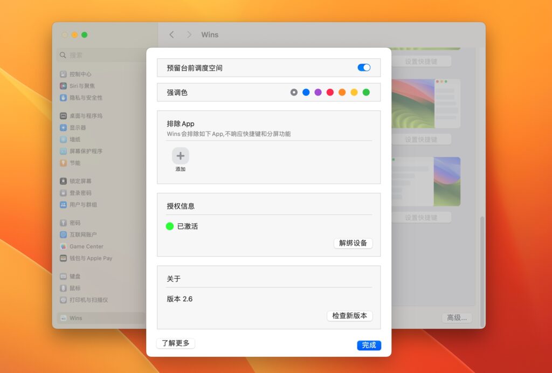Screen dimensions: 552x373
Task: Pick the green 强调色 swatch
Action: (367, 92)
